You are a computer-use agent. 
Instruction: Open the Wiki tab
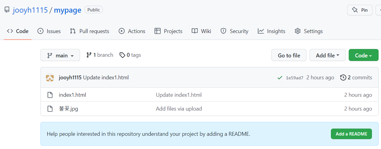pyautogui.click(x=201, y=31)
